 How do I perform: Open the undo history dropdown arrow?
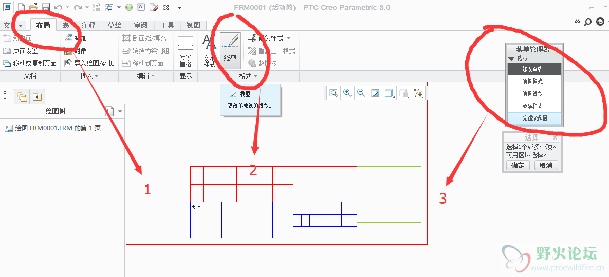pyautogui.click(x=67, y=7)
